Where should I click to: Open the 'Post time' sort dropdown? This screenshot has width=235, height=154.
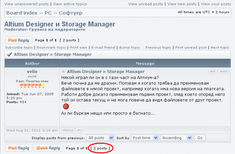[145, 138]
